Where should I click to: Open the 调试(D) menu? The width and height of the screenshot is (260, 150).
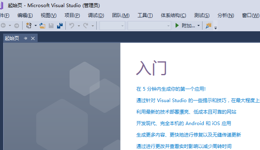coord(96,15)
